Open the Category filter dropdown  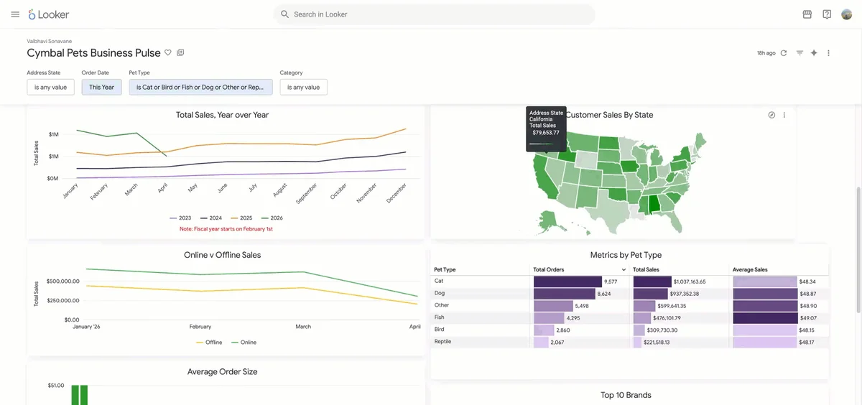click(x=303, y=87)
